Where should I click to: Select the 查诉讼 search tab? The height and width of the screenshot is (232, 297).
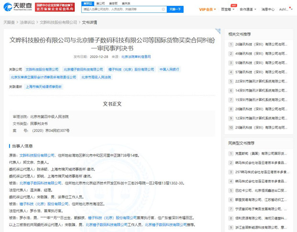(88, 3)
